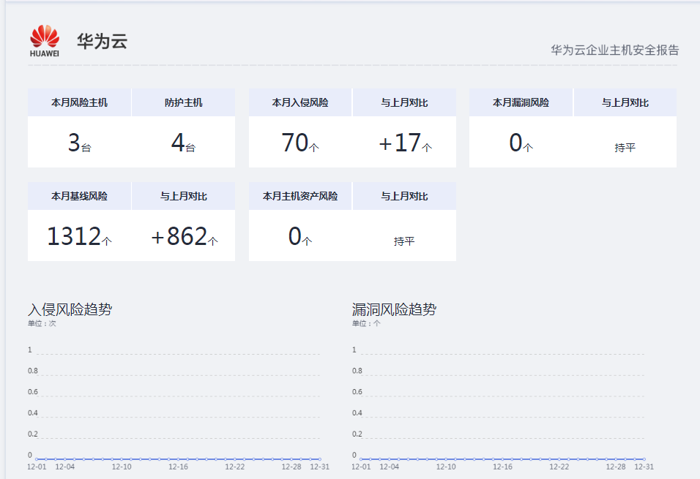Open the 70个 intrusion risk value
This screenshot has height=479, width=700.
pos(300,143)
